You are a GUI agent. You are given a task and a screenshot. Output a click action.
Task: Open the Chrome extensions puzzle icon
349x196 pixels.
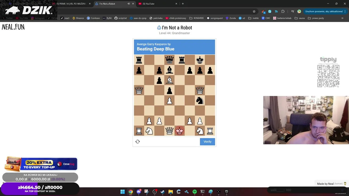[x=283, y=11]
